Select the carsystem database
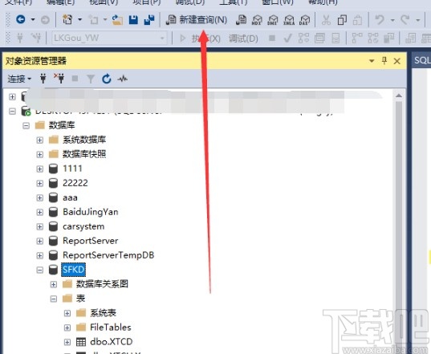The image size is (431, 354). tap(83, 226)
